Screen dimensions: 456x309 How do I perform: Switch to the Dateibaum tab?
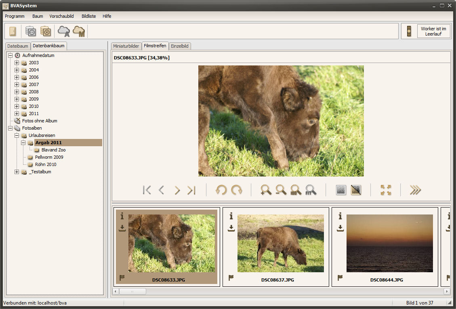[18, 46]
